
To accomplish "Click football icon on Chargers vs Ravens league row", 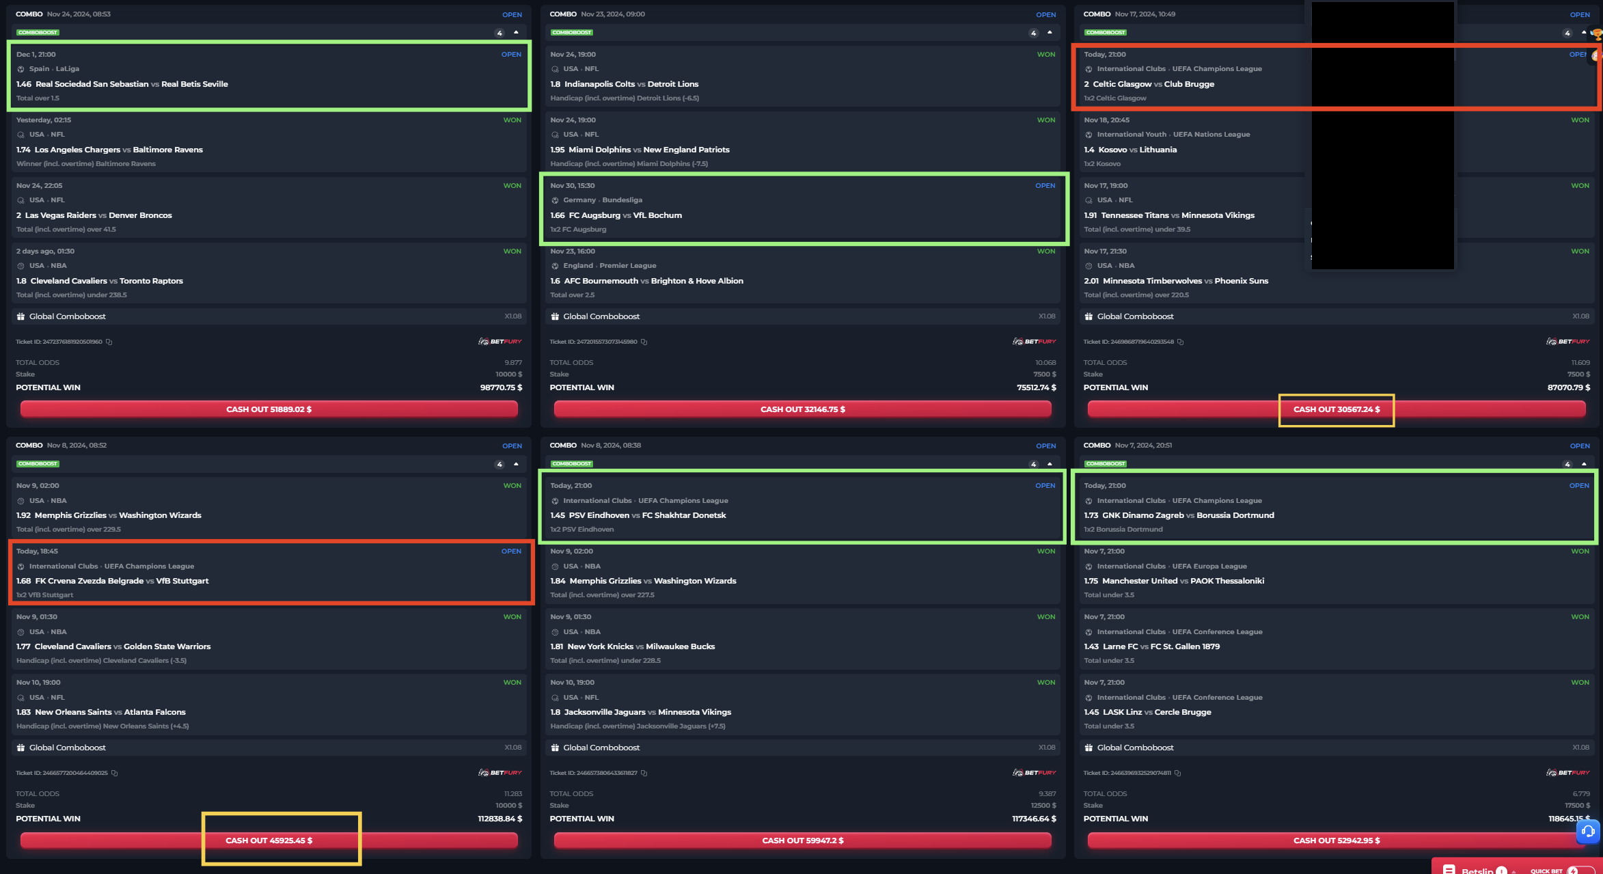I will point(20,135).
